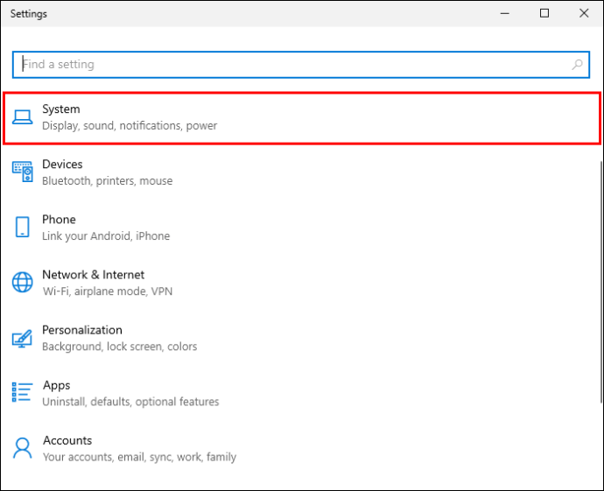Select Phone settings entry
The image size is (604, 491).
(x=300, y=228)
